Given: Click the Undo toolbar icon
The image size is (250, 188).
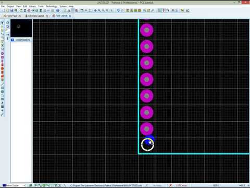Looking at the screenshot, I should click(118, 10).
